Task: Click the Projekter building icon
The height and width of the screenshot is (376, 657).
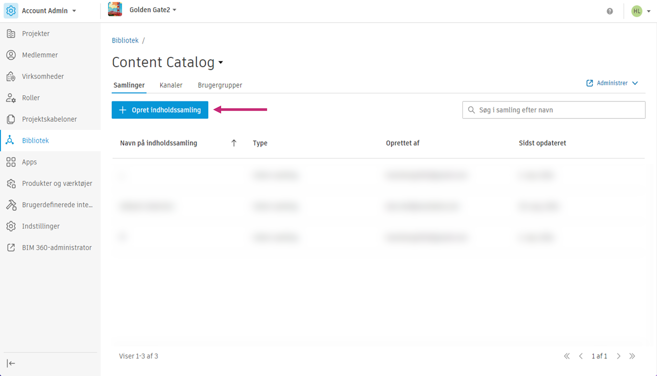Action: 11,34
